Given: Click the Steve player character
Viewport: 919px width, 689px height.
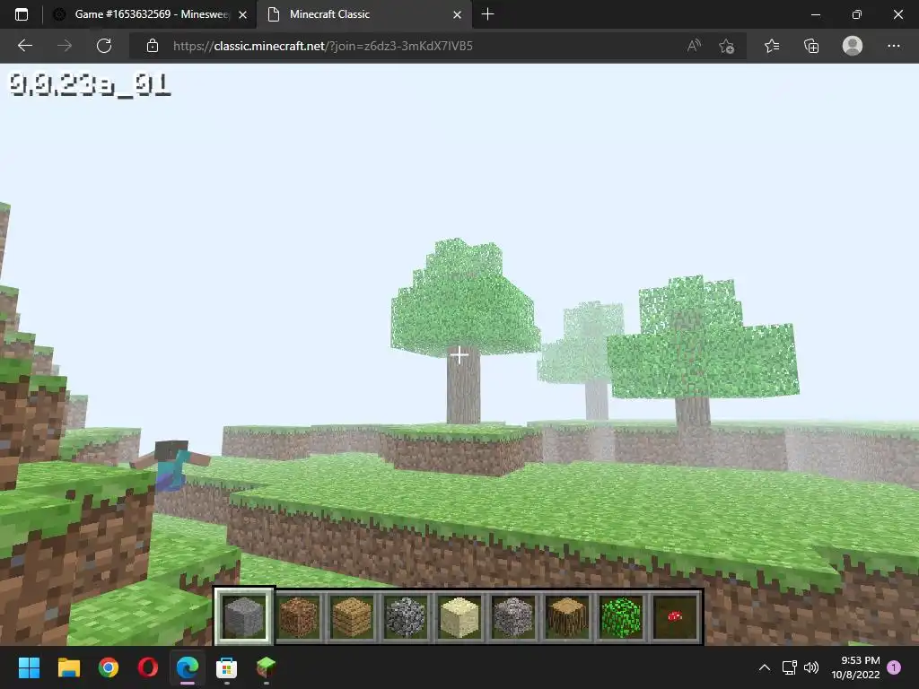Looking at the screenshot, I should click(x=171, y=464).
